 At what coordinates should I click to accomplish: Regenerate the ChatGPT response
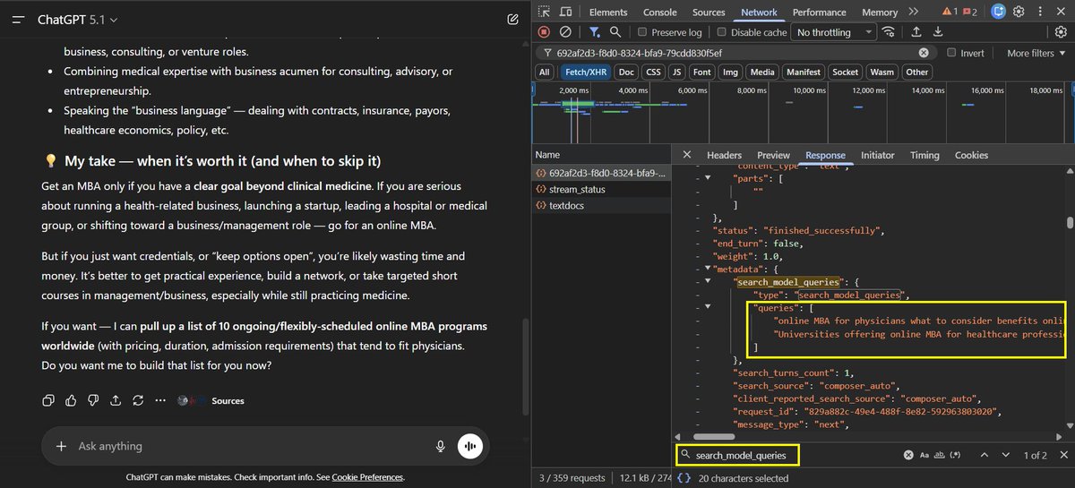[138, 400]
